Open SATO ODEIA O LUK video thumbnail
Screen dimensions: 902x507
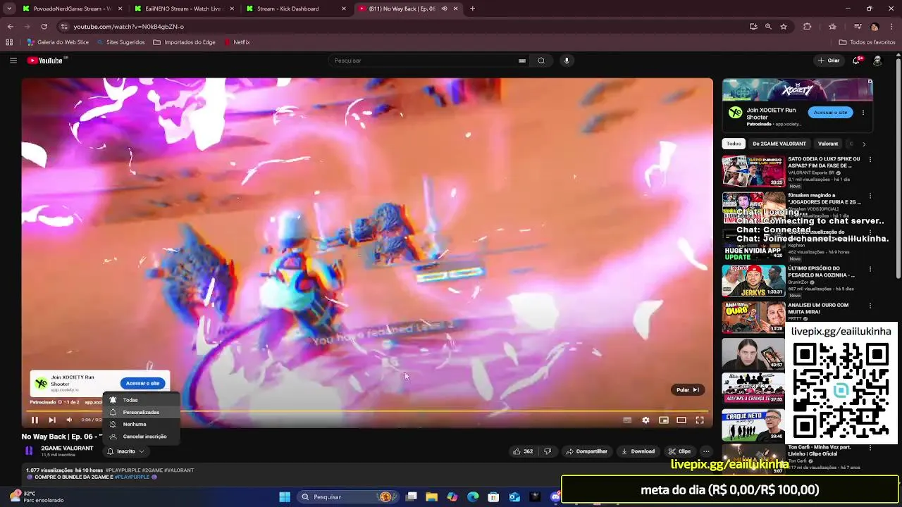coord(753,171)
